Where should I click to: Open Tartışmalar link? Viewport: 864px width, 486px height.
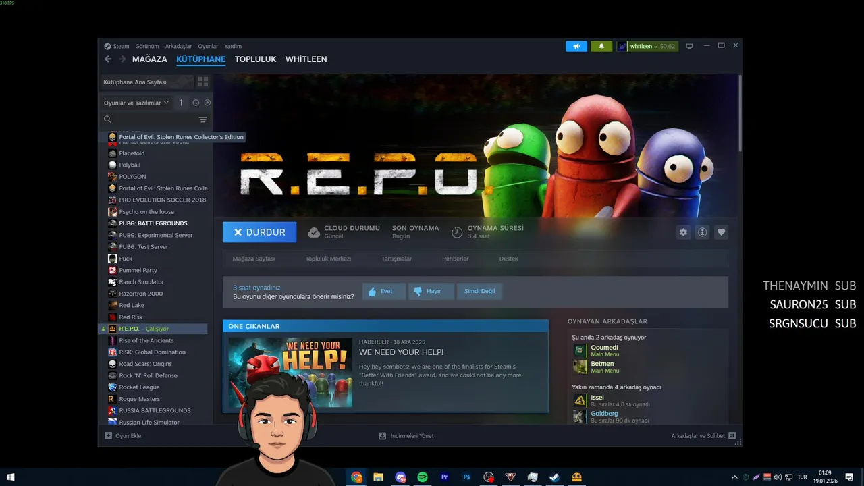coord(397,259)
